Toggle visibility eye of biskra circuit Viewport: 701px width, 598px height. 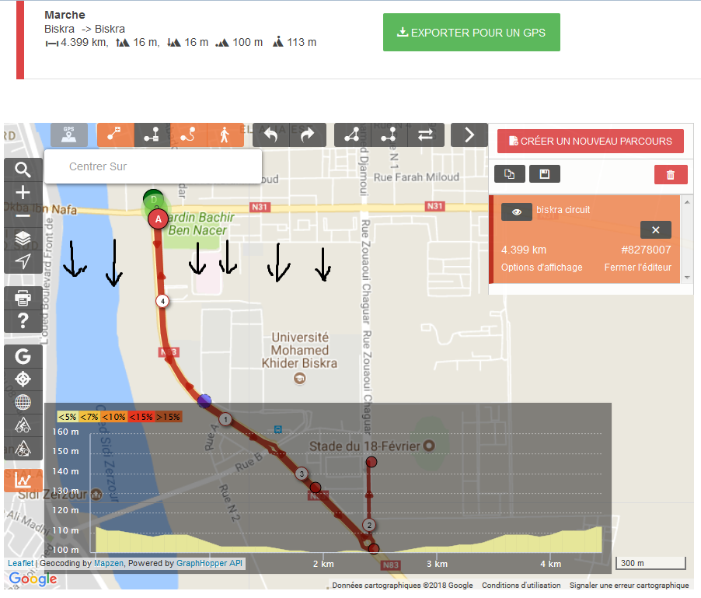(516, 212)
